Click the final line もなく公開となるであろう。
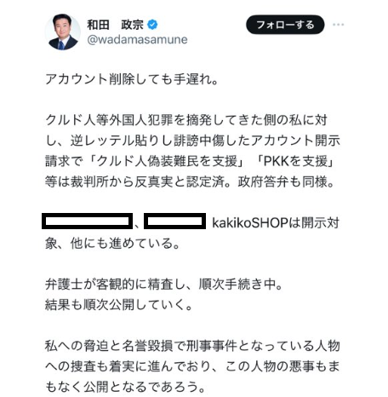The width and height of the screenshot is (388, 397). (x=125, y=387)
